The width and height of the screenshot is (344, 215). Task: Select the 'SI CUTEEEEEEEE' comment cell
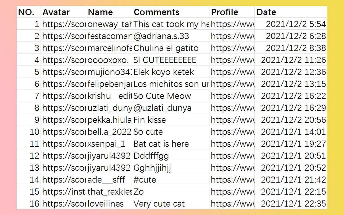click(171, 60)
